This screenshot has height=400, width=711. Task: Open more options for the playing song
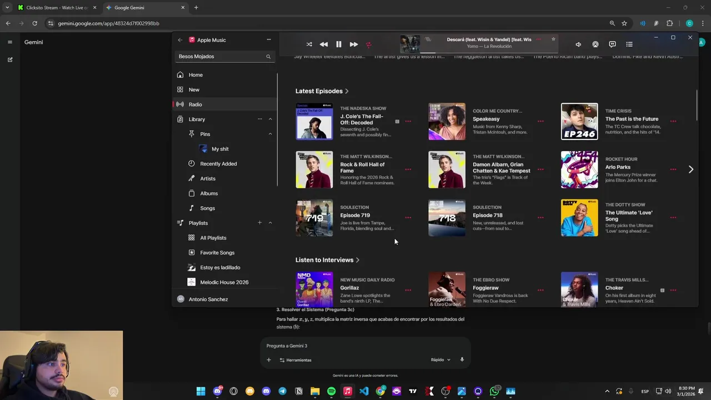[538, 39]
